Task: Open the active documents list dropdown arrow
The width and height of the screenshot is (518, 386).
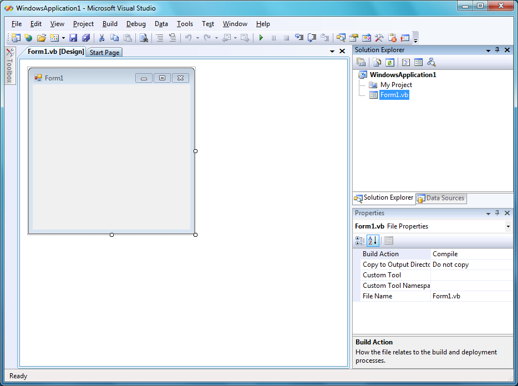Action: point(332,51)
